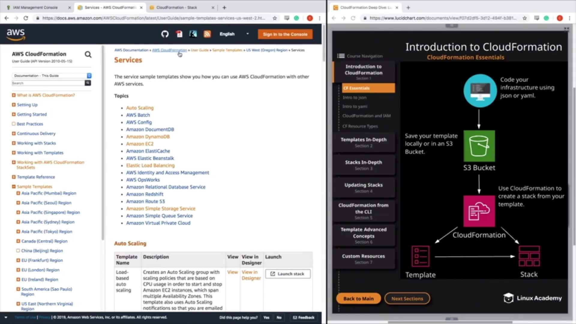Expand the Getting Started tree item
The image size is (576, 324).
click(x=13, y=114)
